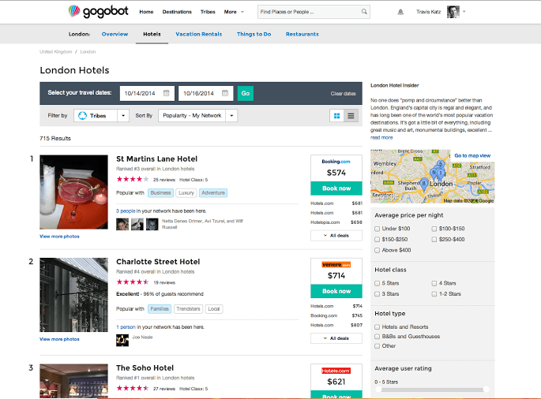Book now for St Martins Lane Hotel
Image resolution: width=541 pixels, height=399 pixels.
[336, 188]
